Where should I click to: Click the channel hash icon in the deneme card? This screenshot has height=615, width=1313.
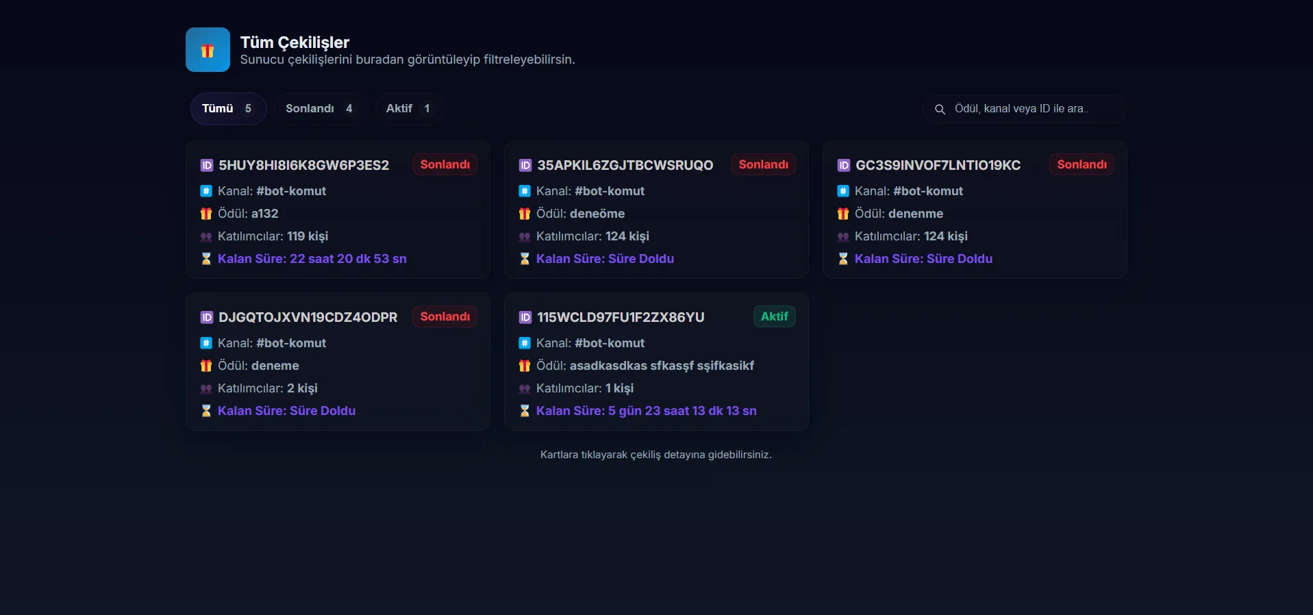206,343
